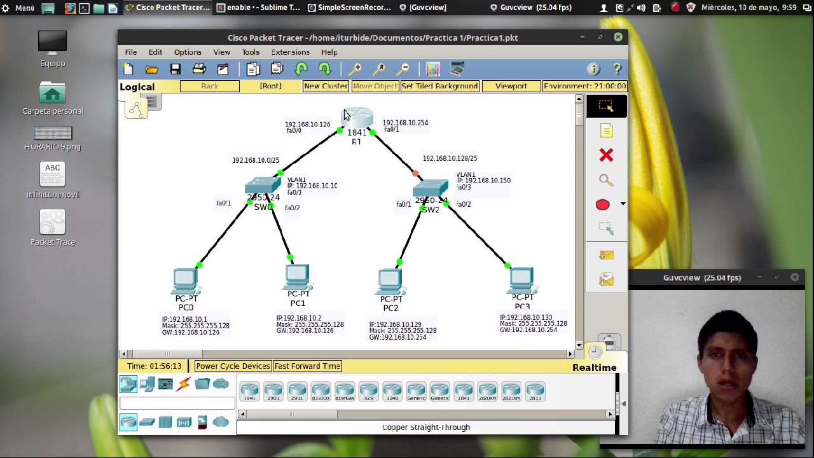Open the Help menu
This screenshot has height=458, width=814.
point(329,52)
